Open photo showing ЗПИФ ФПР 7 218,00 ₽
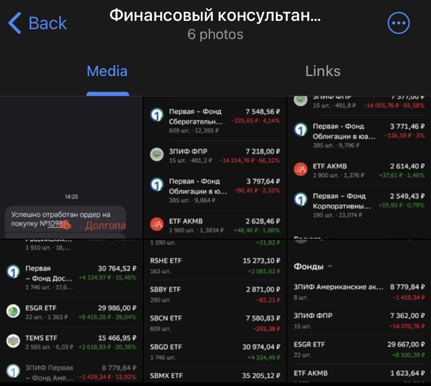This screenshot has width=431, height=386. 215,167
